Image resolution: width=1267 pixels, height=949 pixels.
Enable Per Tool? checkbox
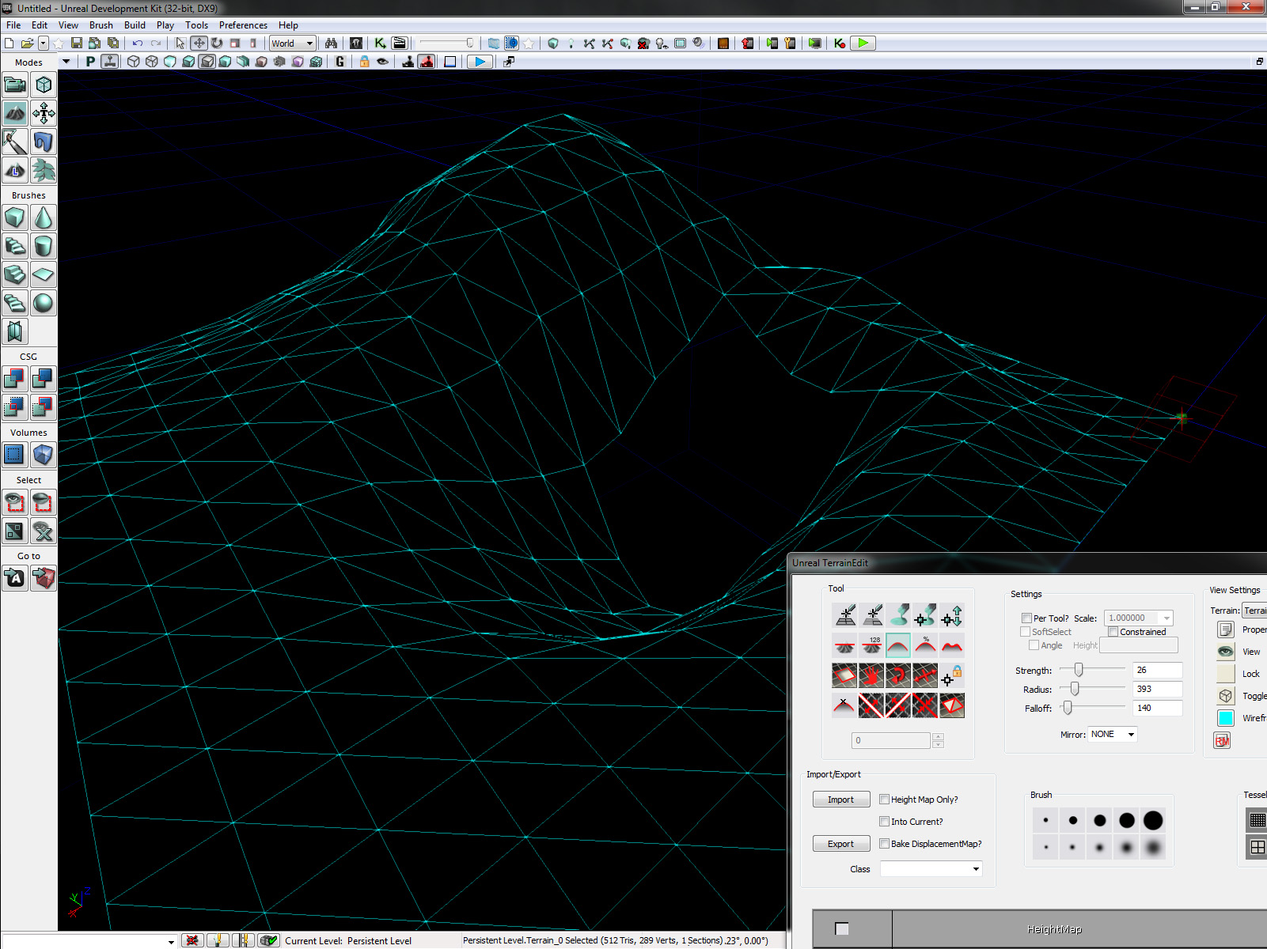coord(1026,618)
